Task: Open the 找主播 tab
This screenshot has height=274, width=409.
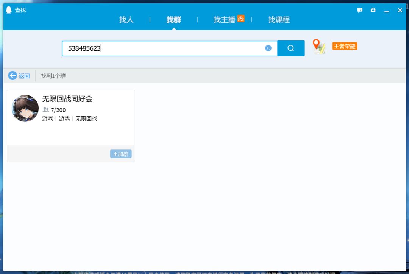Action: [224, 20]
